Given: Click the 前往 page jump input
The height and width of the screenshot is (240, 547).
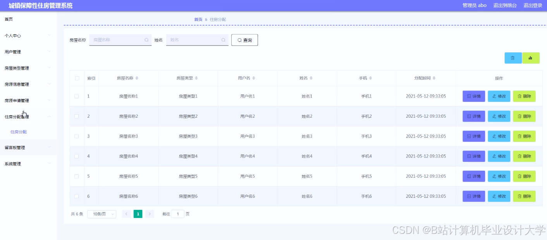Looking at the screenshot, I should 178,214.
